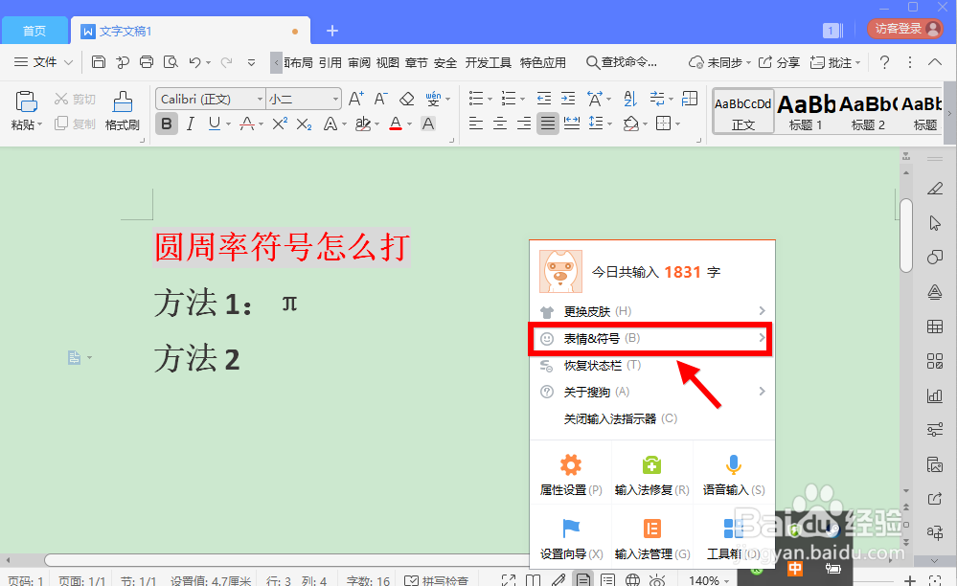Click the Undo arrow icon
Screen dimensions: 957x586
click(x=194, y=60)
